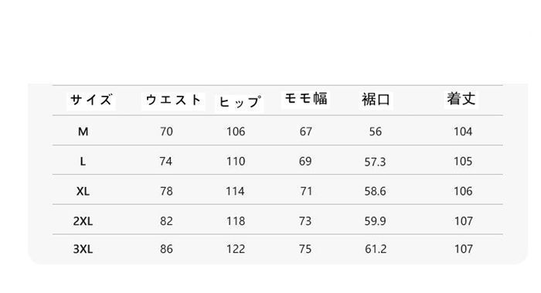
Task: Click waist value 70 for size M
Action: [x=166, y=131]
